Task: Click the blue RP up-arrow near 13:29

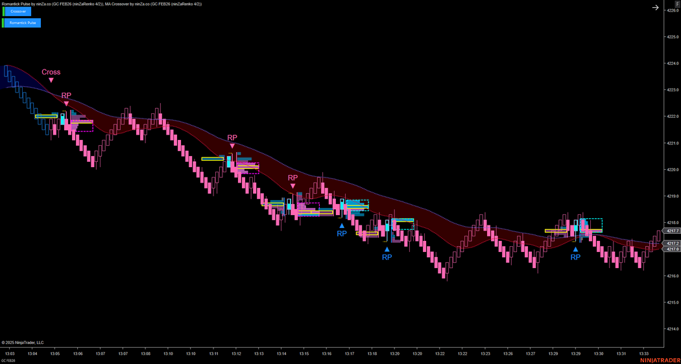Action: point(575,249)
